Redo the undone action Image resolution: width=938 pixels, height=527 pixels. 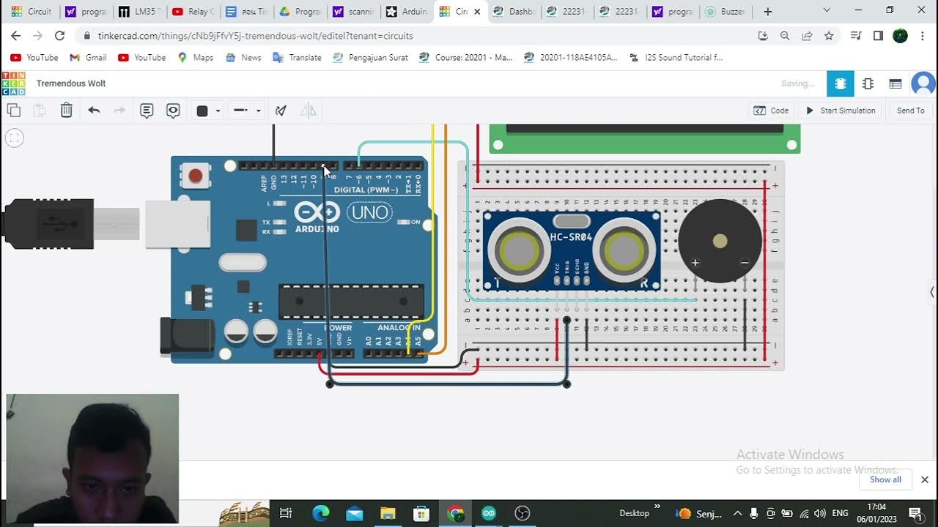pos(119,111)
